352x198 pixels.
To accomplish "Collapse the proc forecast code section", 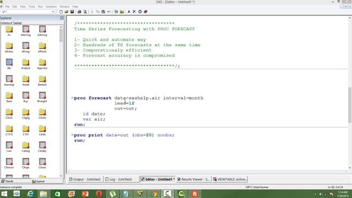I will pyautogui.click(x=72, y=98).
